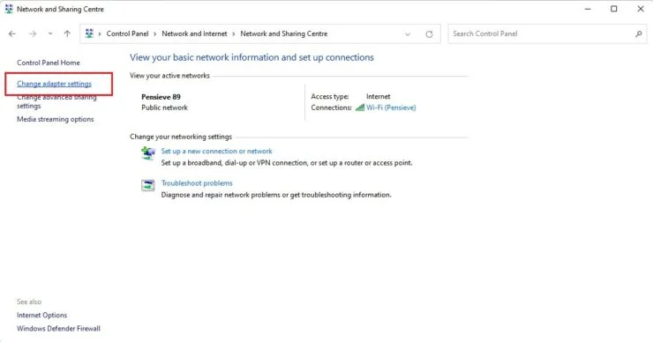Click the Pensieve 89 network name
The height and width of the screenshot is (342, 653).
click(161, 97)
